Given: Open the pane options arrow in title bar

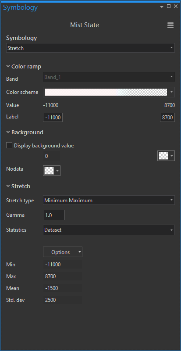Looking at the screenshot, I should click(162, 7).
